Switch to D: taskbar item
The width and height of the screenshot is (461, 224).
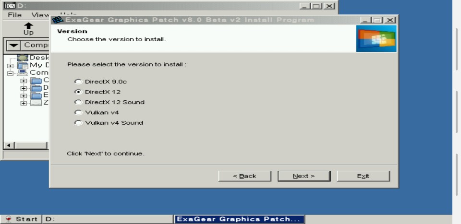pos(108,219)
